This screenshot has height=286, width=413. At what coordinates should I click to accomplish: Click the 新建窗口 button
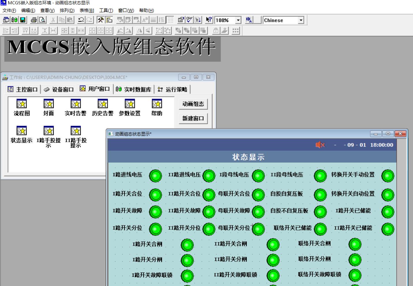click(x=193, y=118)
